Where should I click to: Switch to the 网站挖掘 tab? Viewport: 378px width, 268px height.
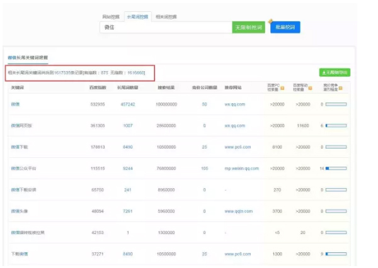(110, 17)
